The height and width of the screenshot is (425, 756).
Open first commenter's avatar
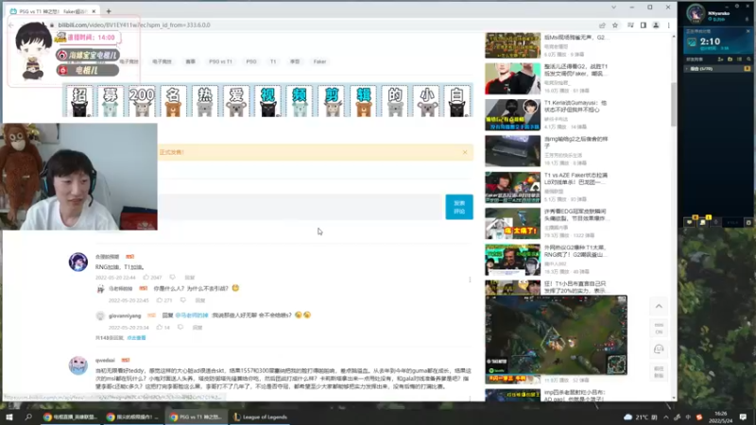pos(78,263)
